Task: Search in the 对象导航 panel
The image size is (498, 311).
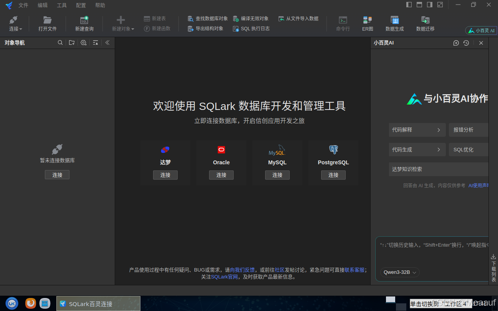Action: 60,43
